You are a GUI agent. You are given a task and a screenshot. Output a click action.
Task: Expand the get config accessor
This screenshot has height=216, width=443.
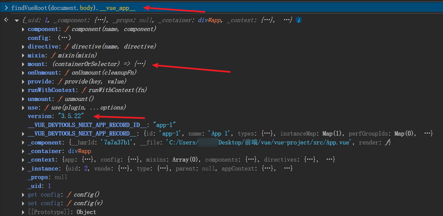23,195
